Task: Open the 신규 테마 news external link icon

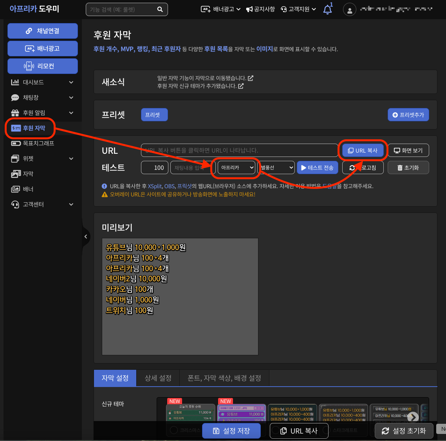Action: click(x=241, y=86)
